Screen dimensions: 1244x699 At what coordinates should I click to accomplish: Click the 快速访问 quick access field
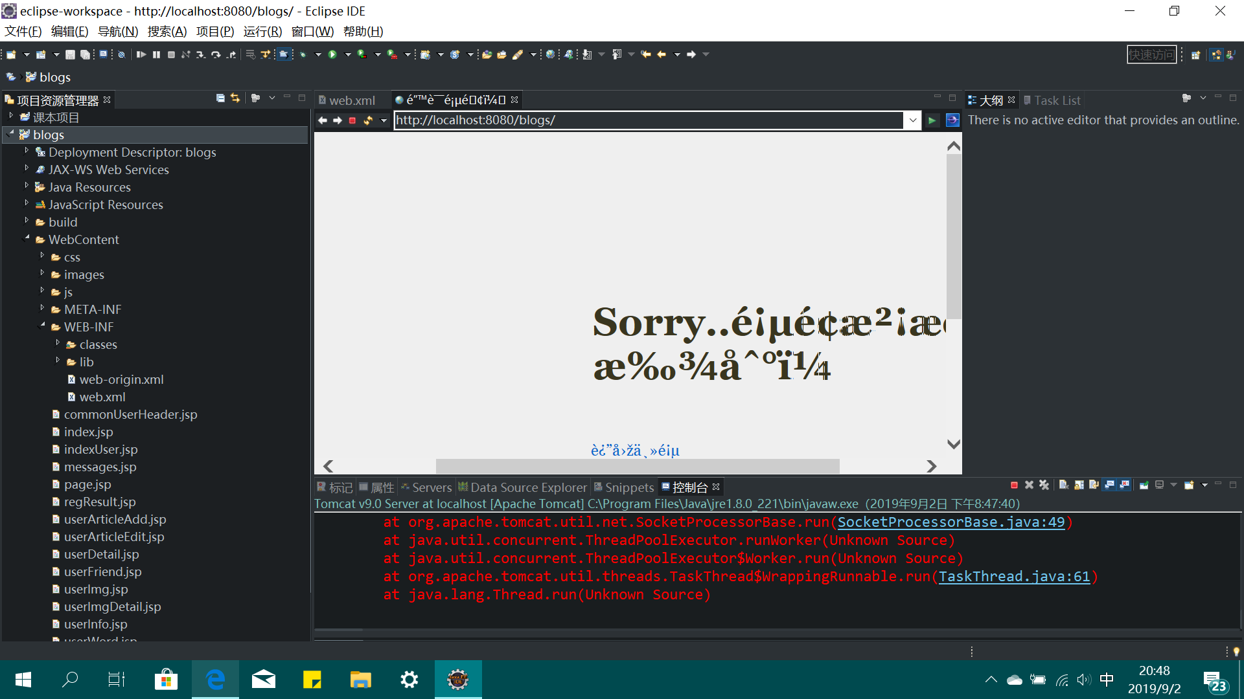coord(1151,55)
